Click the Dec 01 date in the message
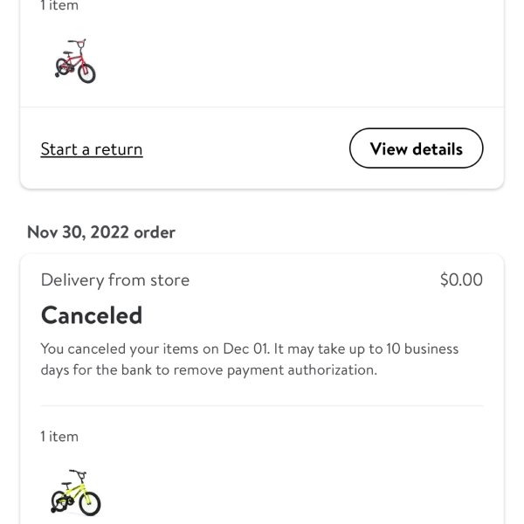The height and width of the screenshot is (524, 524). pyautogui.click(x=244, y=348)
